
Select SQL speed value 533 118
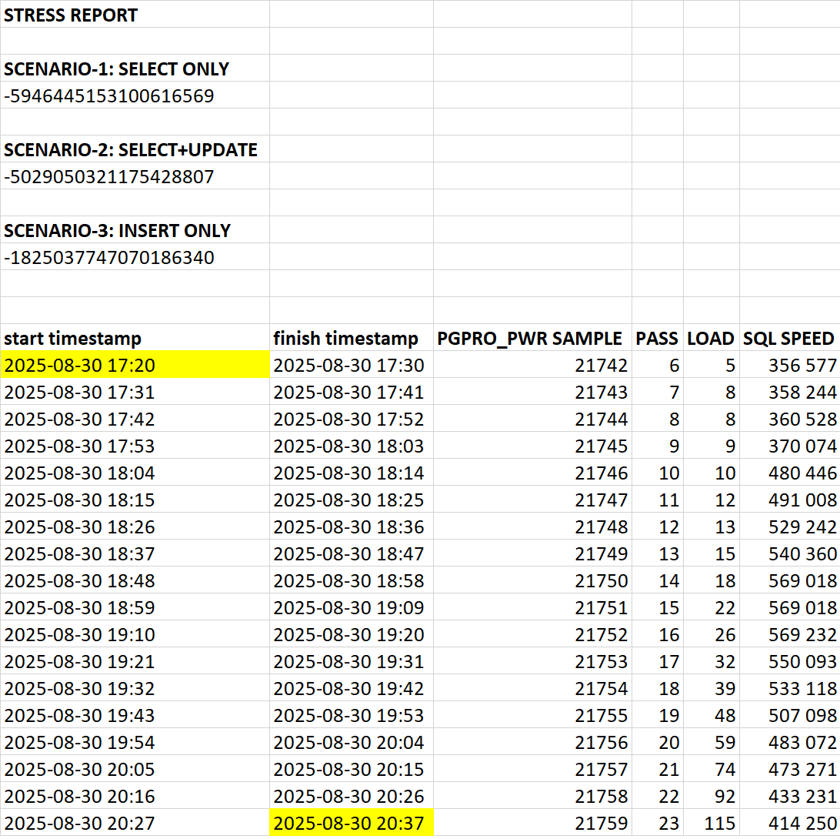tap(790, 688)
